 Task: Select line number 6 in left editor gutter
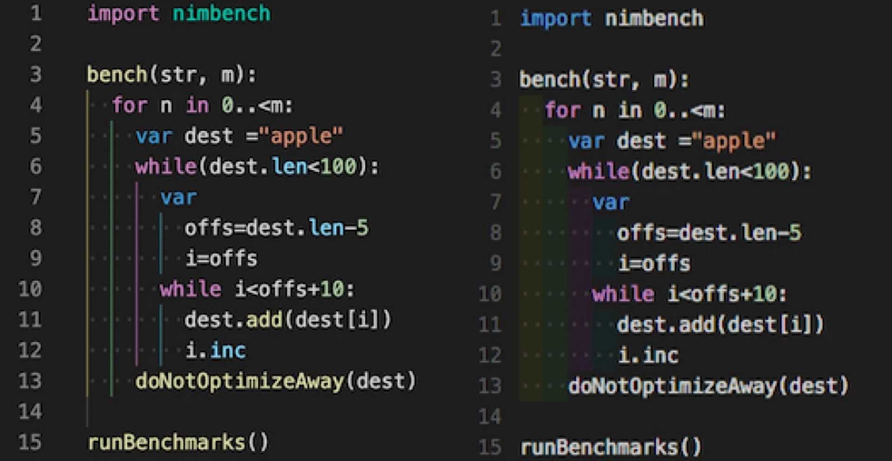(x=36, y=167)
